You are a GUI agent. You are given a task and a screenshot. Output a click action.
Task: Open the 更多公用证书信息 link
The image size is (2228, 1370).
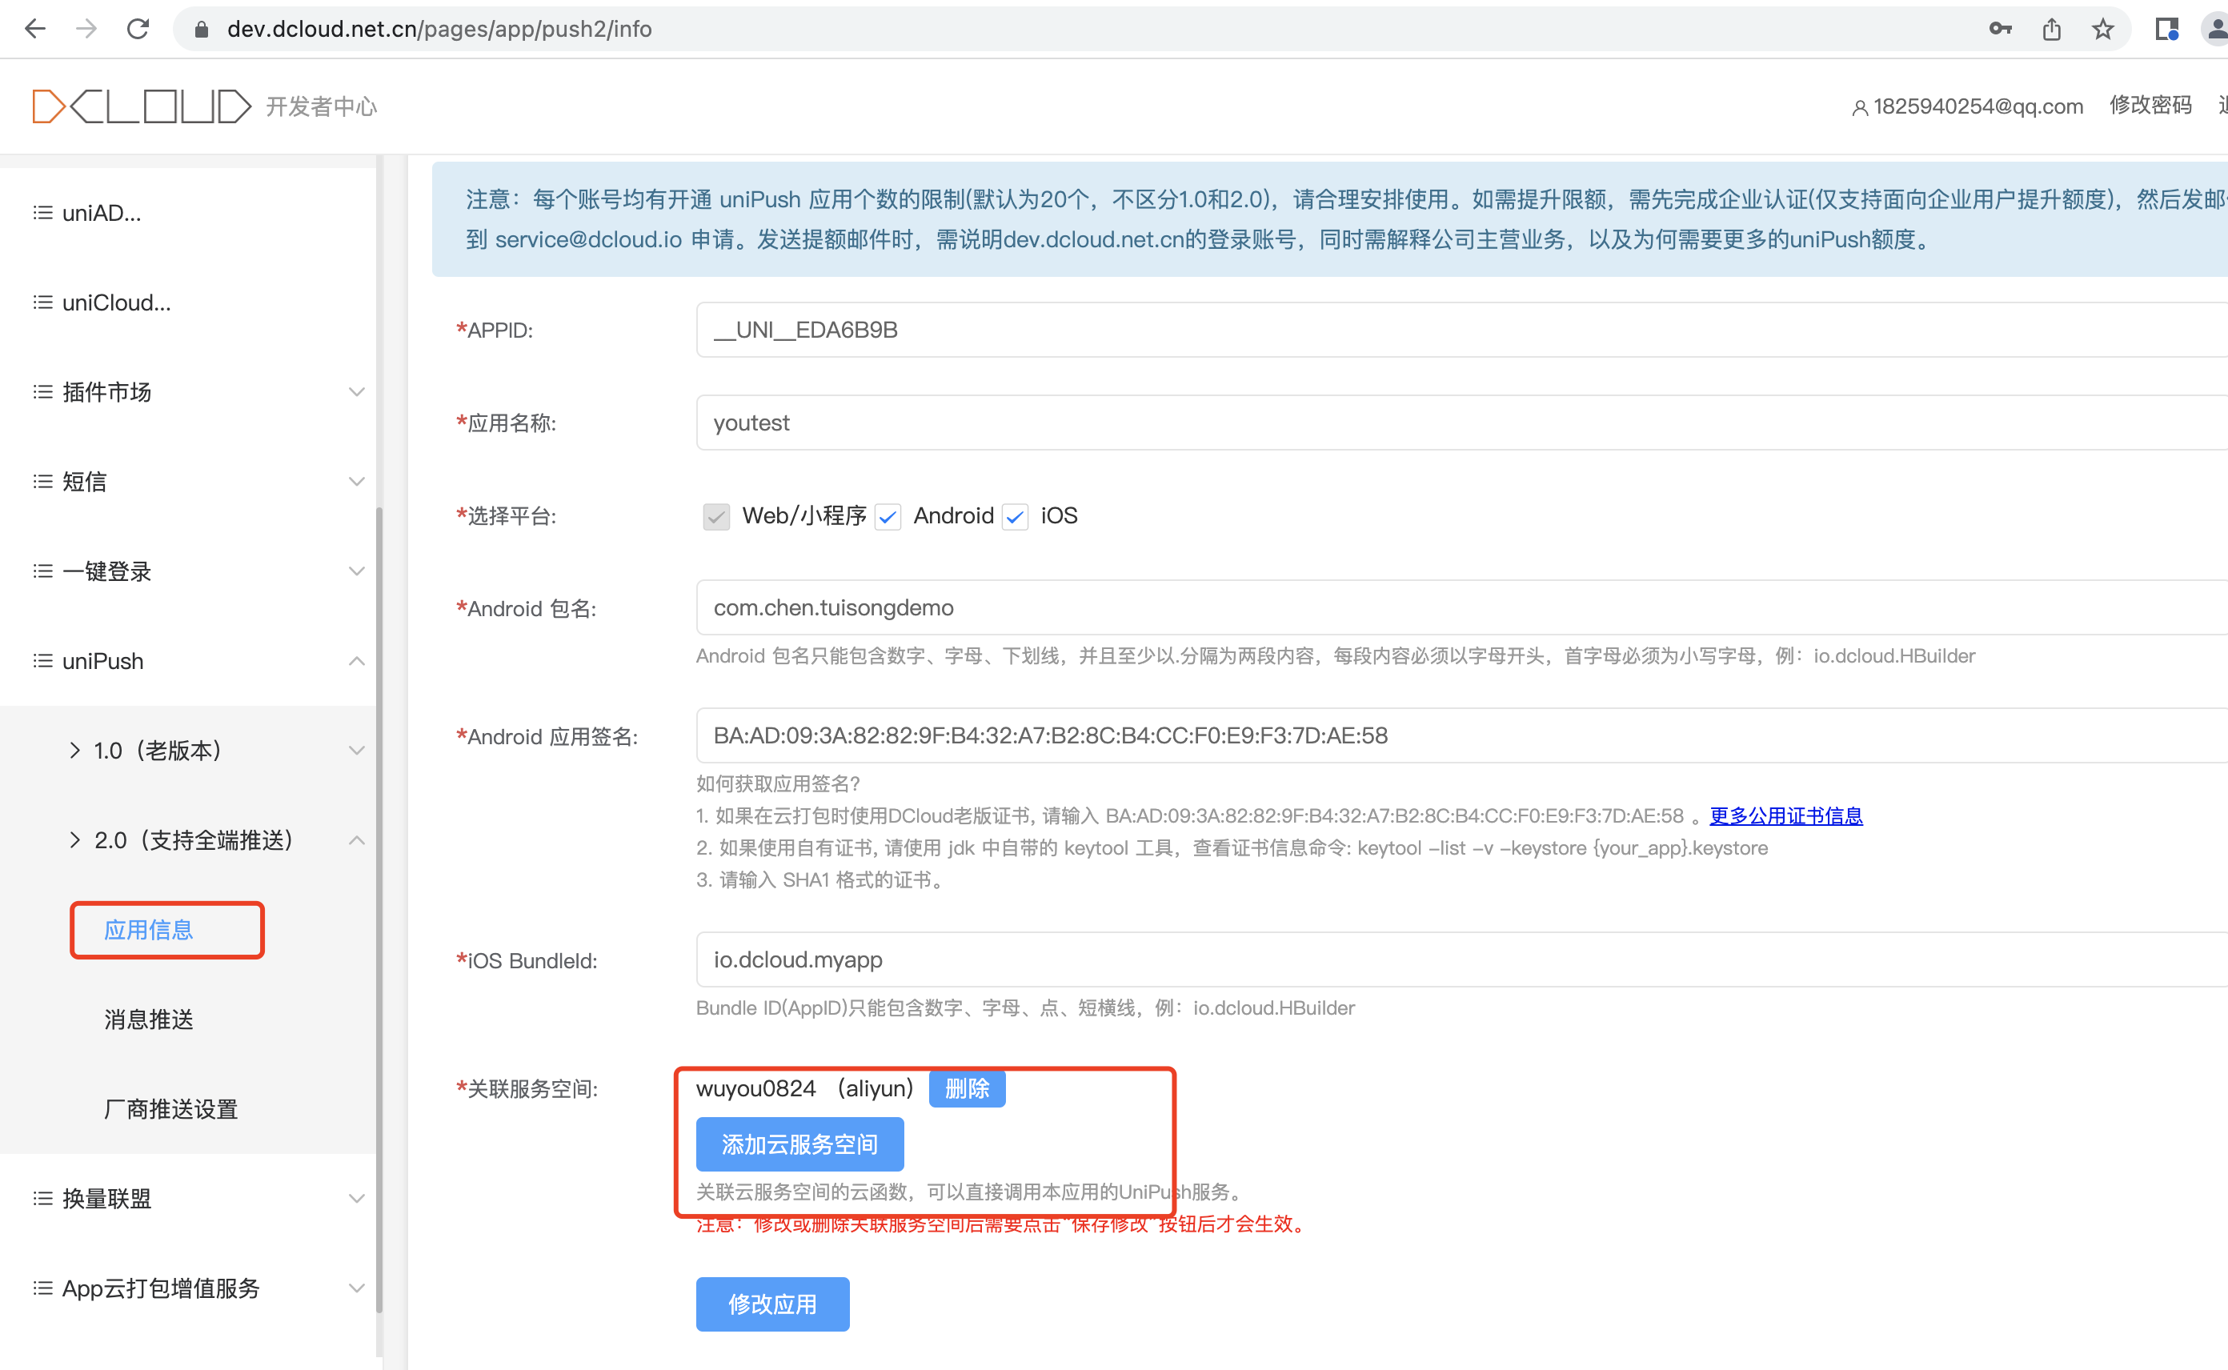(1786, 816)
